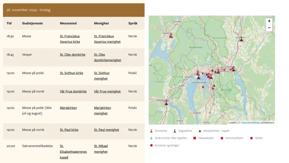The image size is (289, 163).
Task: Open the St. Svithun kirke link
Action: pyautogui.click(x=72, y=73)
